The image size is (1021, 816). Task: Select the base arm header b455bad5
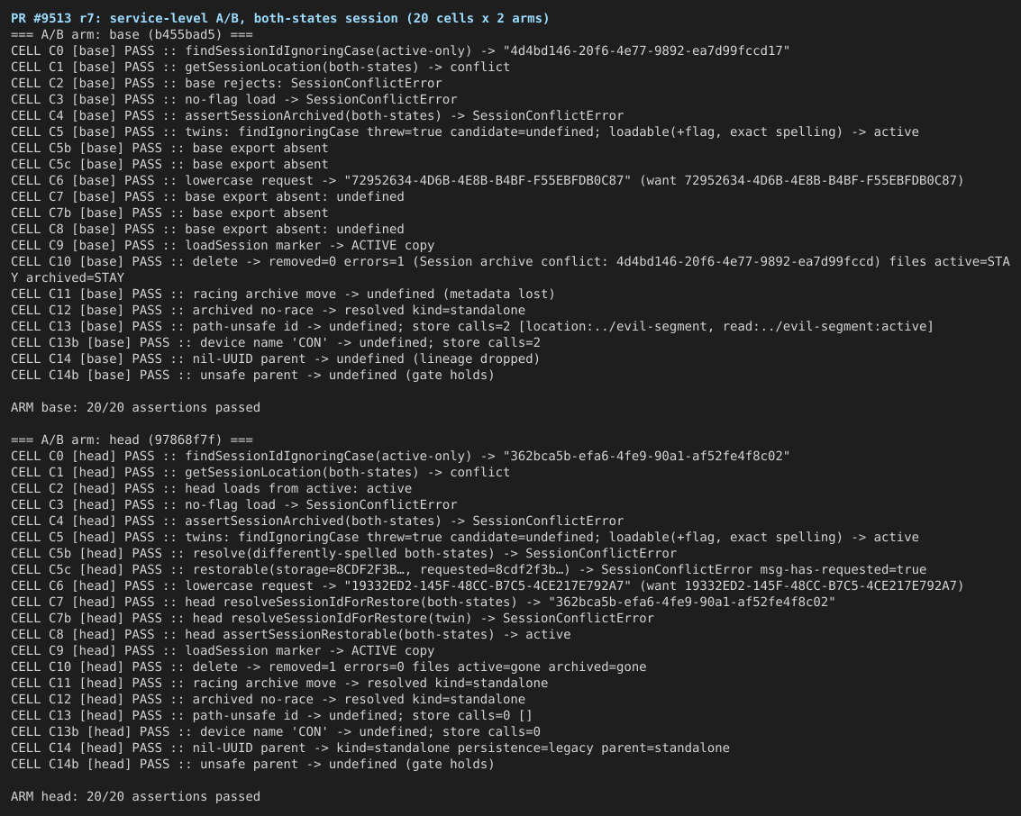pos(132,34)
